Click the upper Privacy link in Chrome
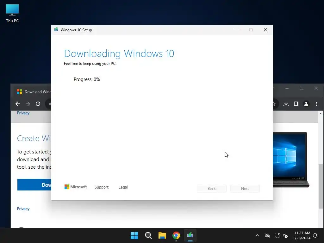 pos(23,113)
